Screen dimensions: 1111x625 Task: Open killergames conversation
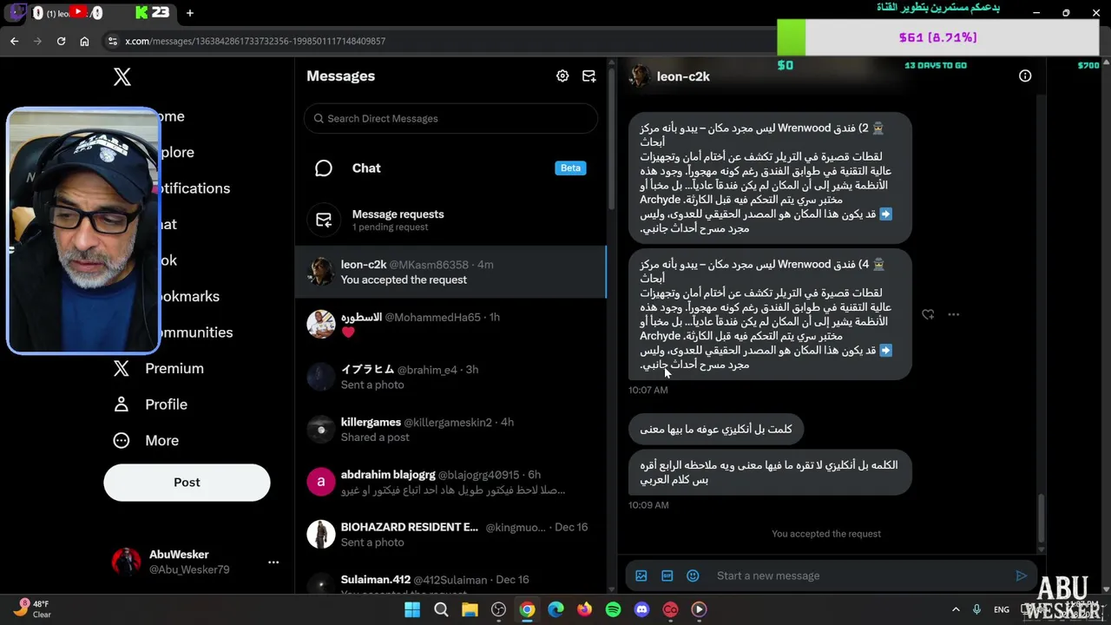click(x=450, y=430)
